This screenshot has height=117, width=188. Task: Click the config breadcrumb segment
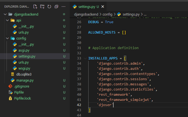[x=107, y=14]
